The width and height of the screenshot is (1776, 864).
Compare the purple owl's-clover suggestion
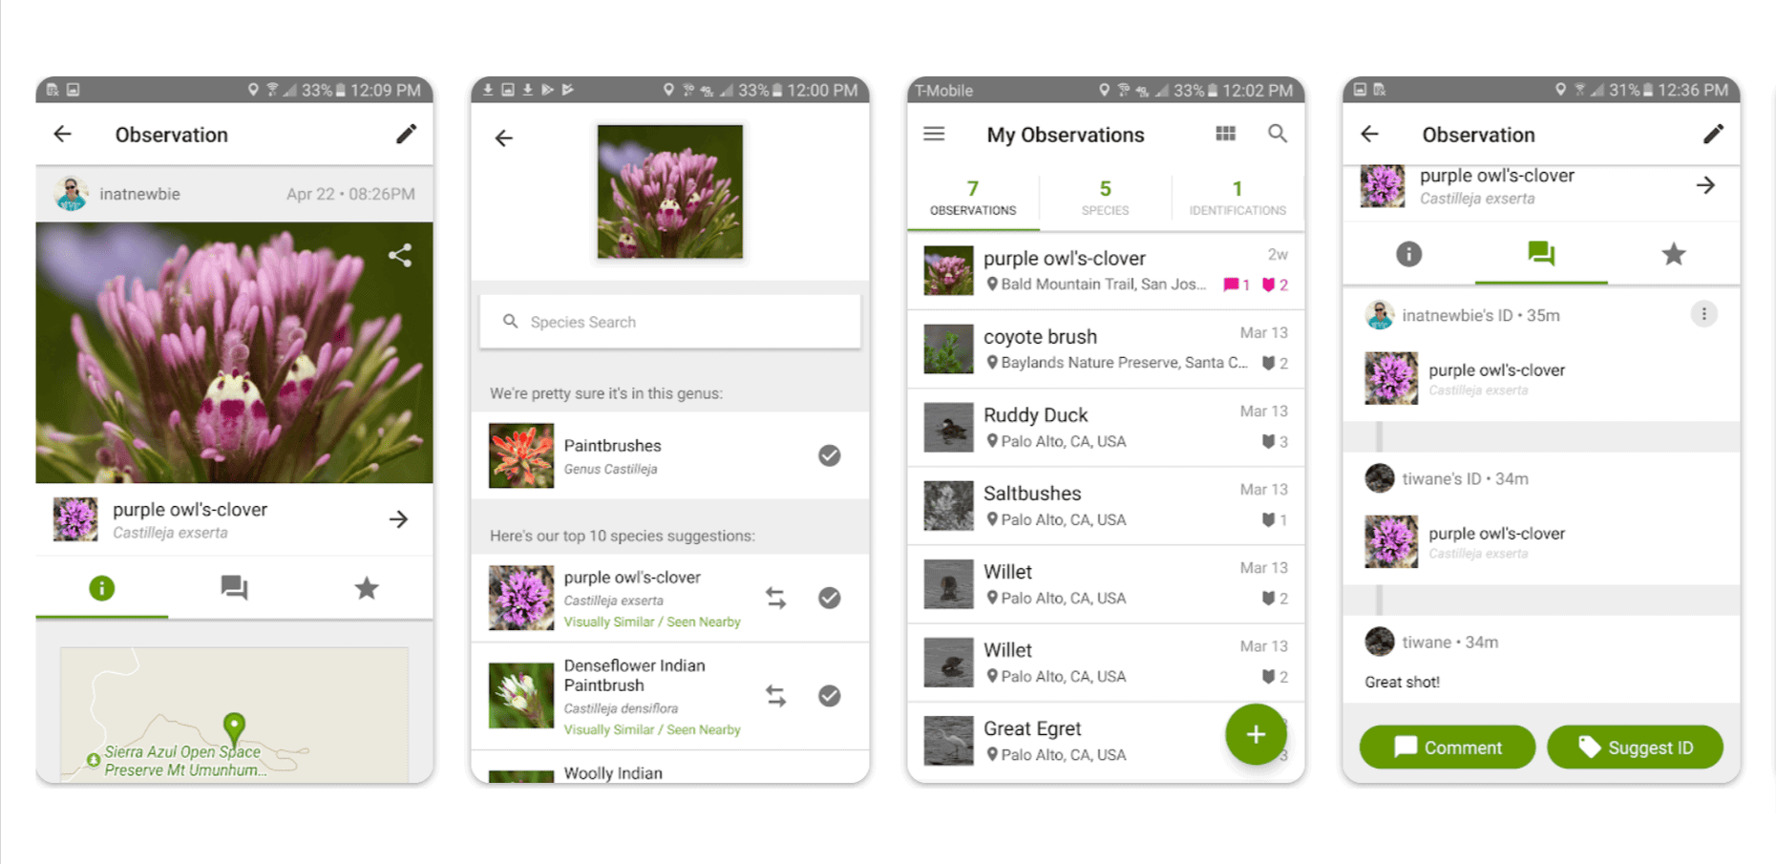coord(775,598)
